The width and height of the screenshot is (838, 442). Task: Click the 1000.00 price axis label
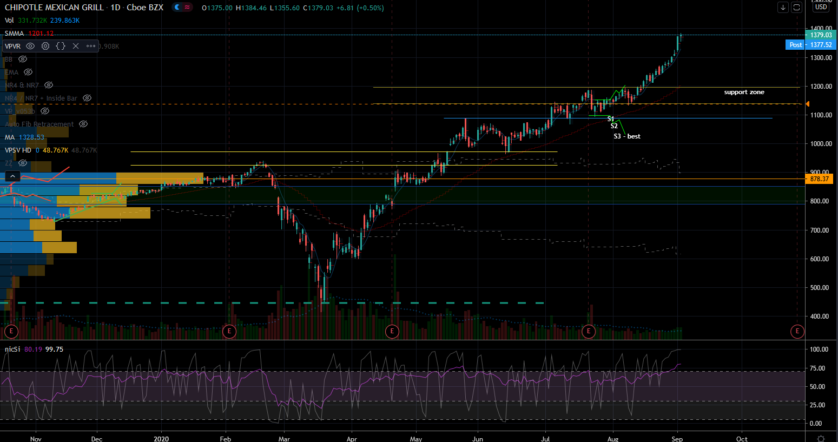(821, 144)
